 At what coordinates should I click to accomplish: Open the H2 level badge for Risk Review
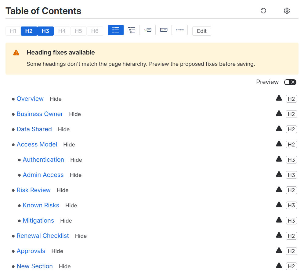pyautogui.click(x=291, y=190)
